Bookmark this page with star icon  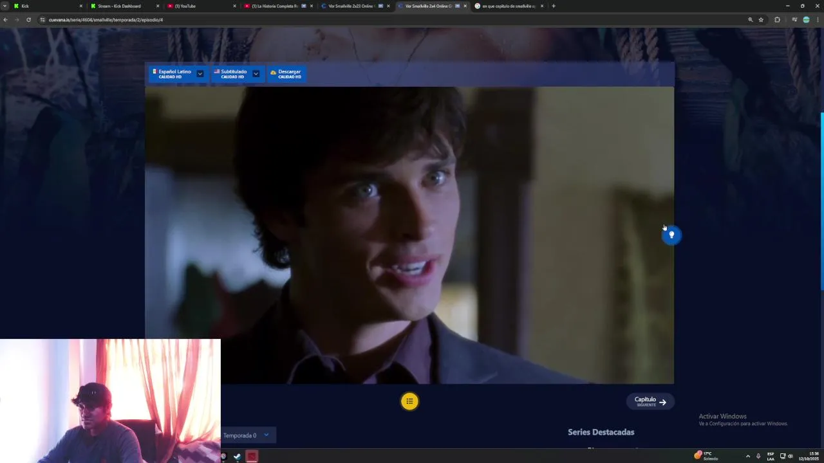(x=761, y=20)
